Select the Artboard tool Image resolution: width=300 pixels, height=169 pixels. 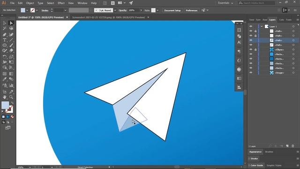5,92
